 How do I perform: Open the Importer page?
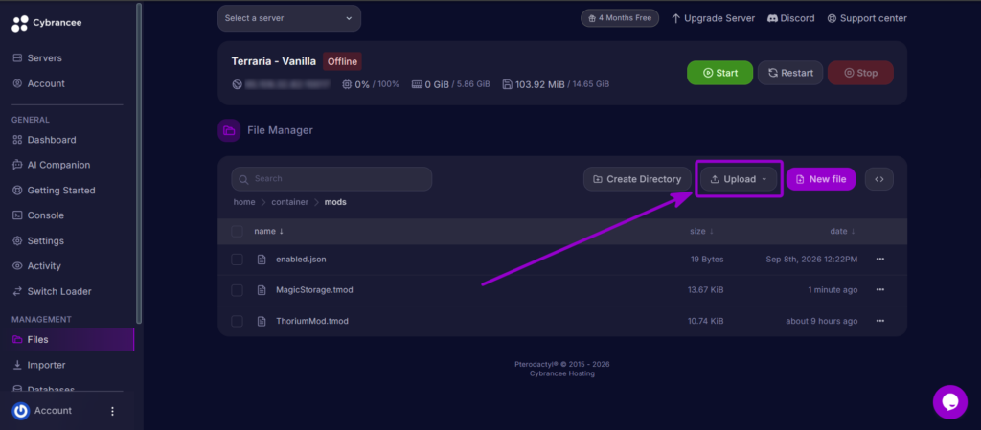(x=38, y=365)
